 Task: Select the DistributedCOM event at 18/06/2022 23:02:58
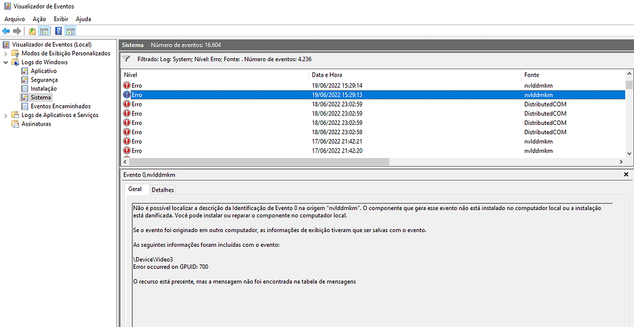373,132
